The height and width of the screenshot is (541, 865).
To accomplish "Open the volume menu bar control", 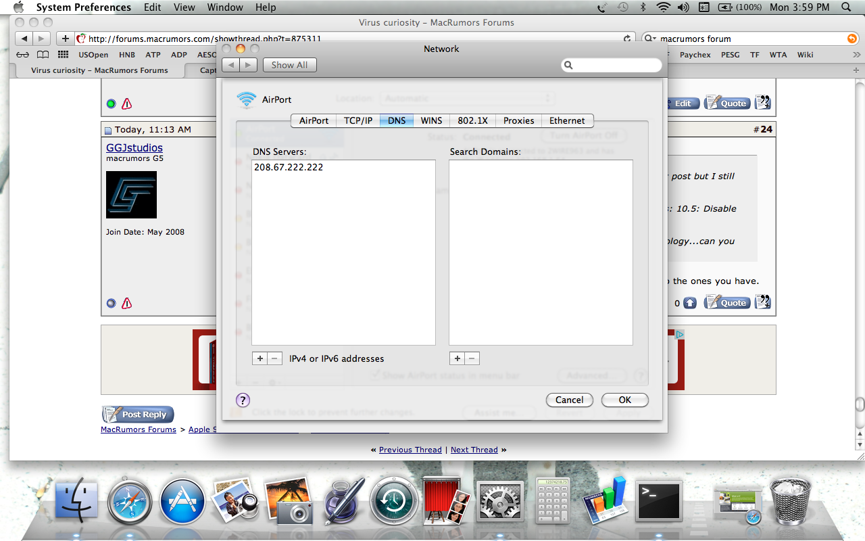I will (683, 7).
